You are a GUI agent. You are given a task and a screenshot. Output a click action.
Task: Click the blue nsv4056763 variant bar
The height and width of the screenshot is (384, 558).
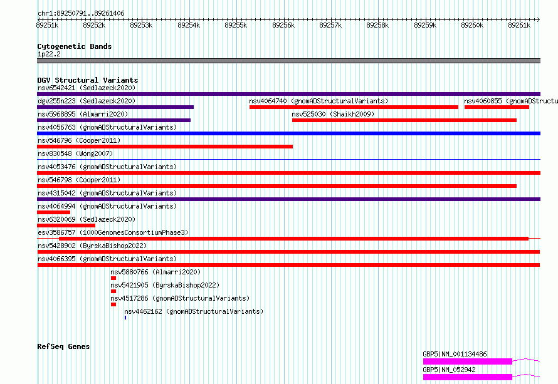[x=288, y=133]
